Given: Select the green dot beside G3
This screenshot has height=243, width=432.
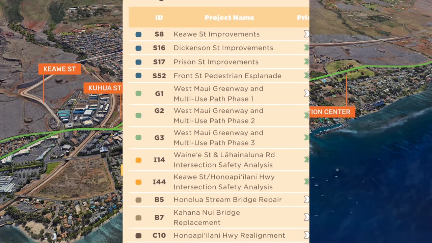Looking at the screenshot, I should pyautogui.click(x=138, y=138).
